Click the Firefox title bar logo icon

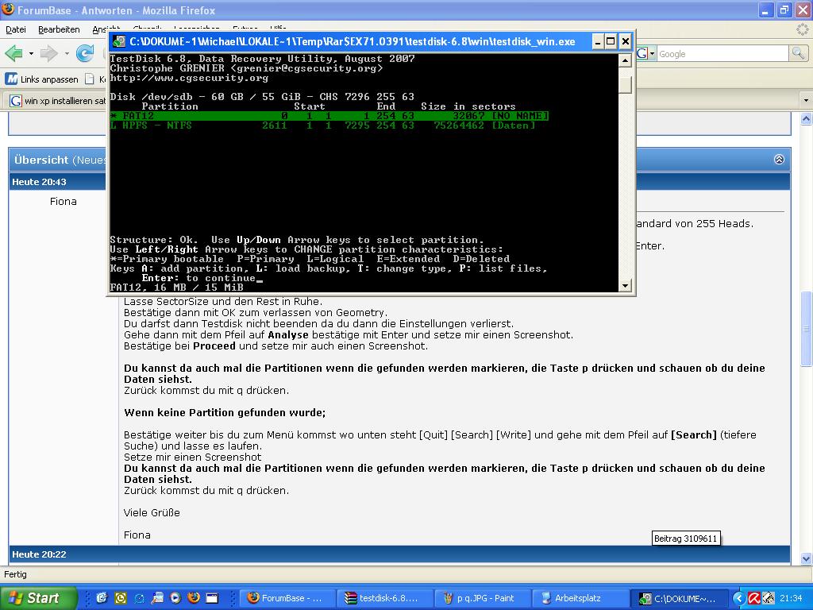[x=8, y=10]
